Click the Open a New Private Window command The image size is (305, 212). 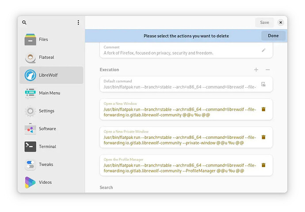[180, 140]
